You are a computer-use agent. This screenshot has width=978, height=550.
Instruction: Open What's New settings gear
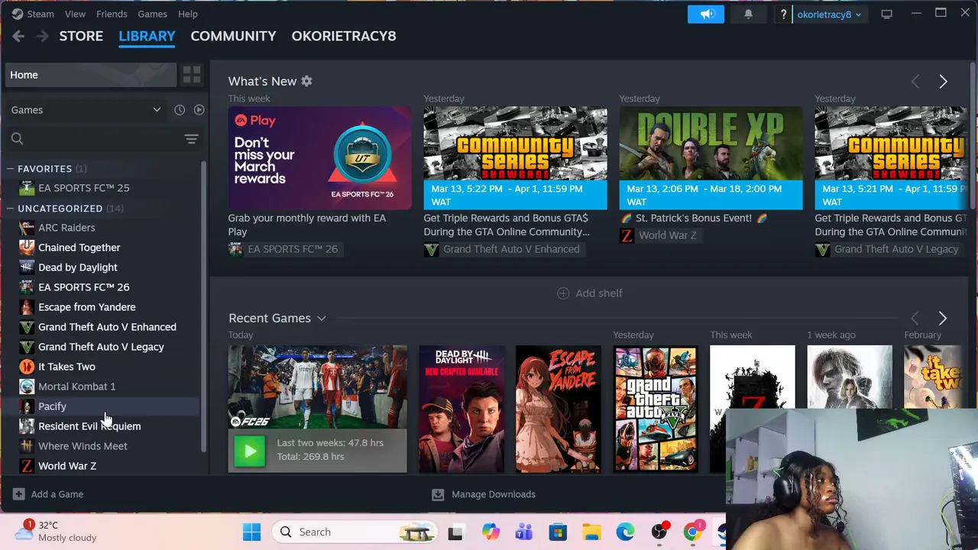pyautogui.click(x=306, y=81)
